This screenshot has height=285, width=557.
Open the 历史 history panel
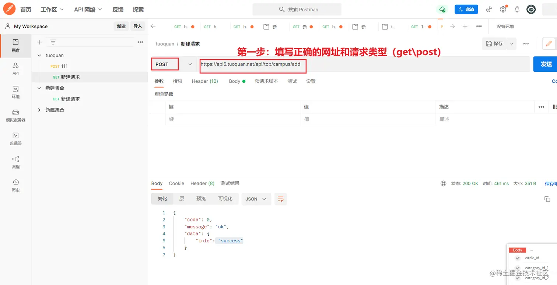15,186
